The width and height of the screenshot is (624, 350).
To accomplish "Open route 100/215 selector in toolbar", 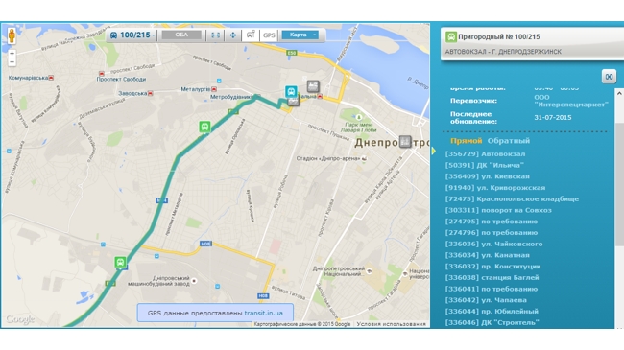I will coord(132,35).
